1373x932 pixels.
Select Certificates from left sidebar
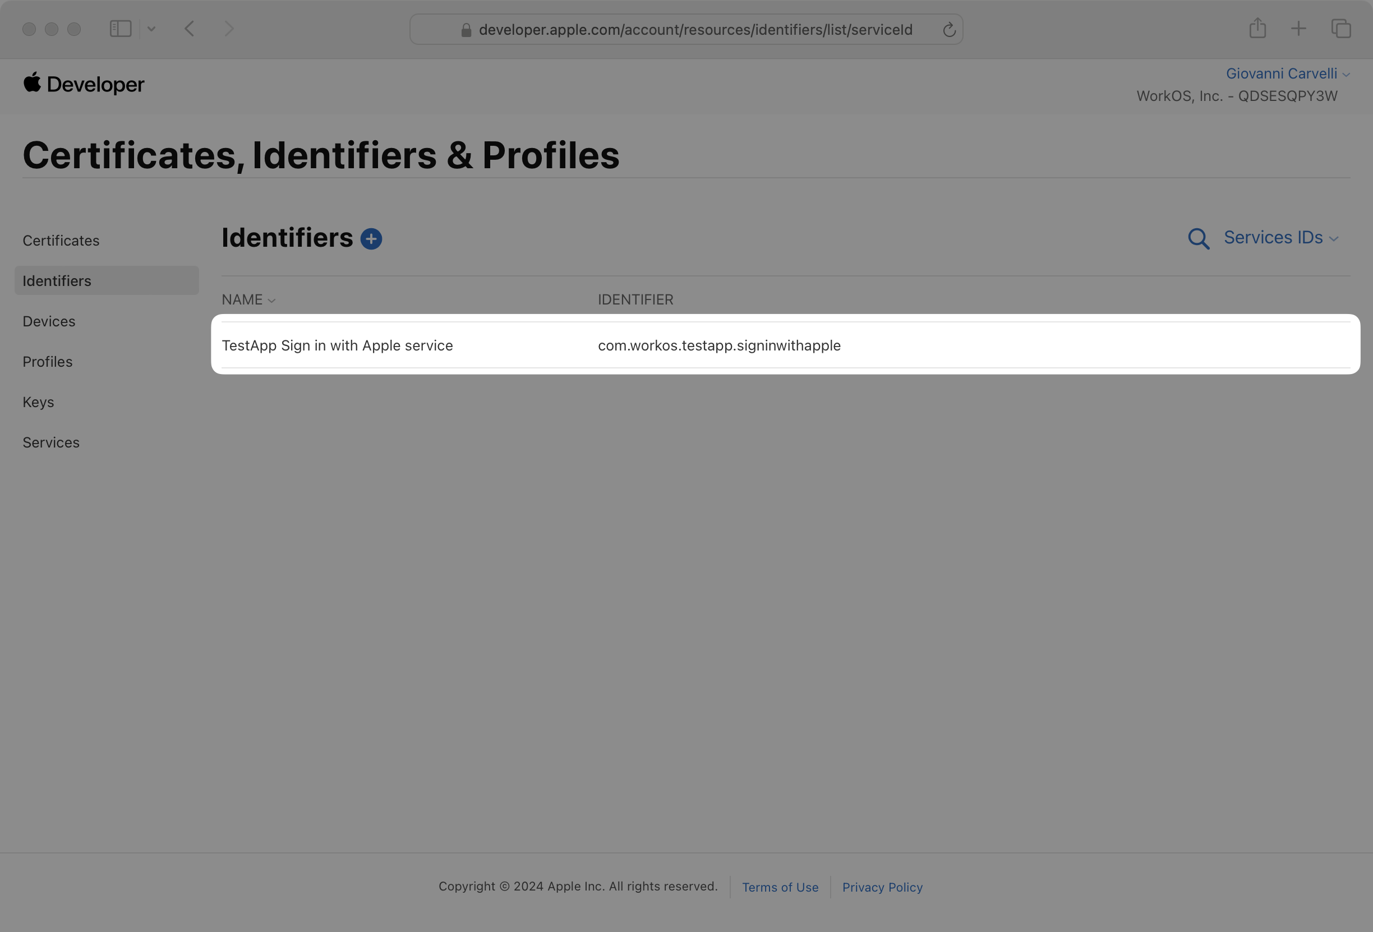point(61,239)
